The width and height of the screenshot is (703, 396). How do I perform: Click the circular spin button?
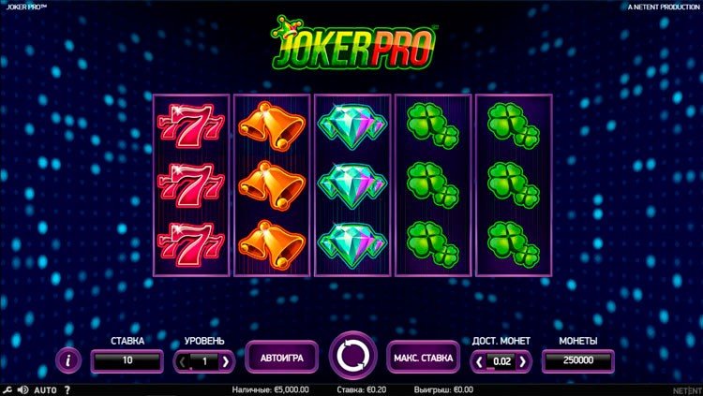(352, 356)
